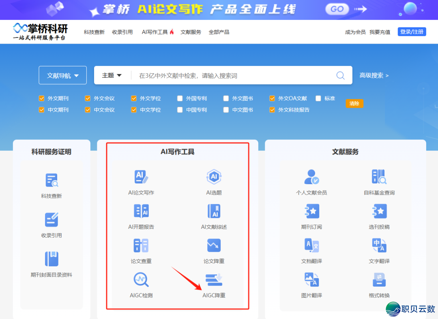Image resolution: width=438 pixels, height=319 pixels.
Task: Click the AI选题 icon
Action: coord(214,177)
